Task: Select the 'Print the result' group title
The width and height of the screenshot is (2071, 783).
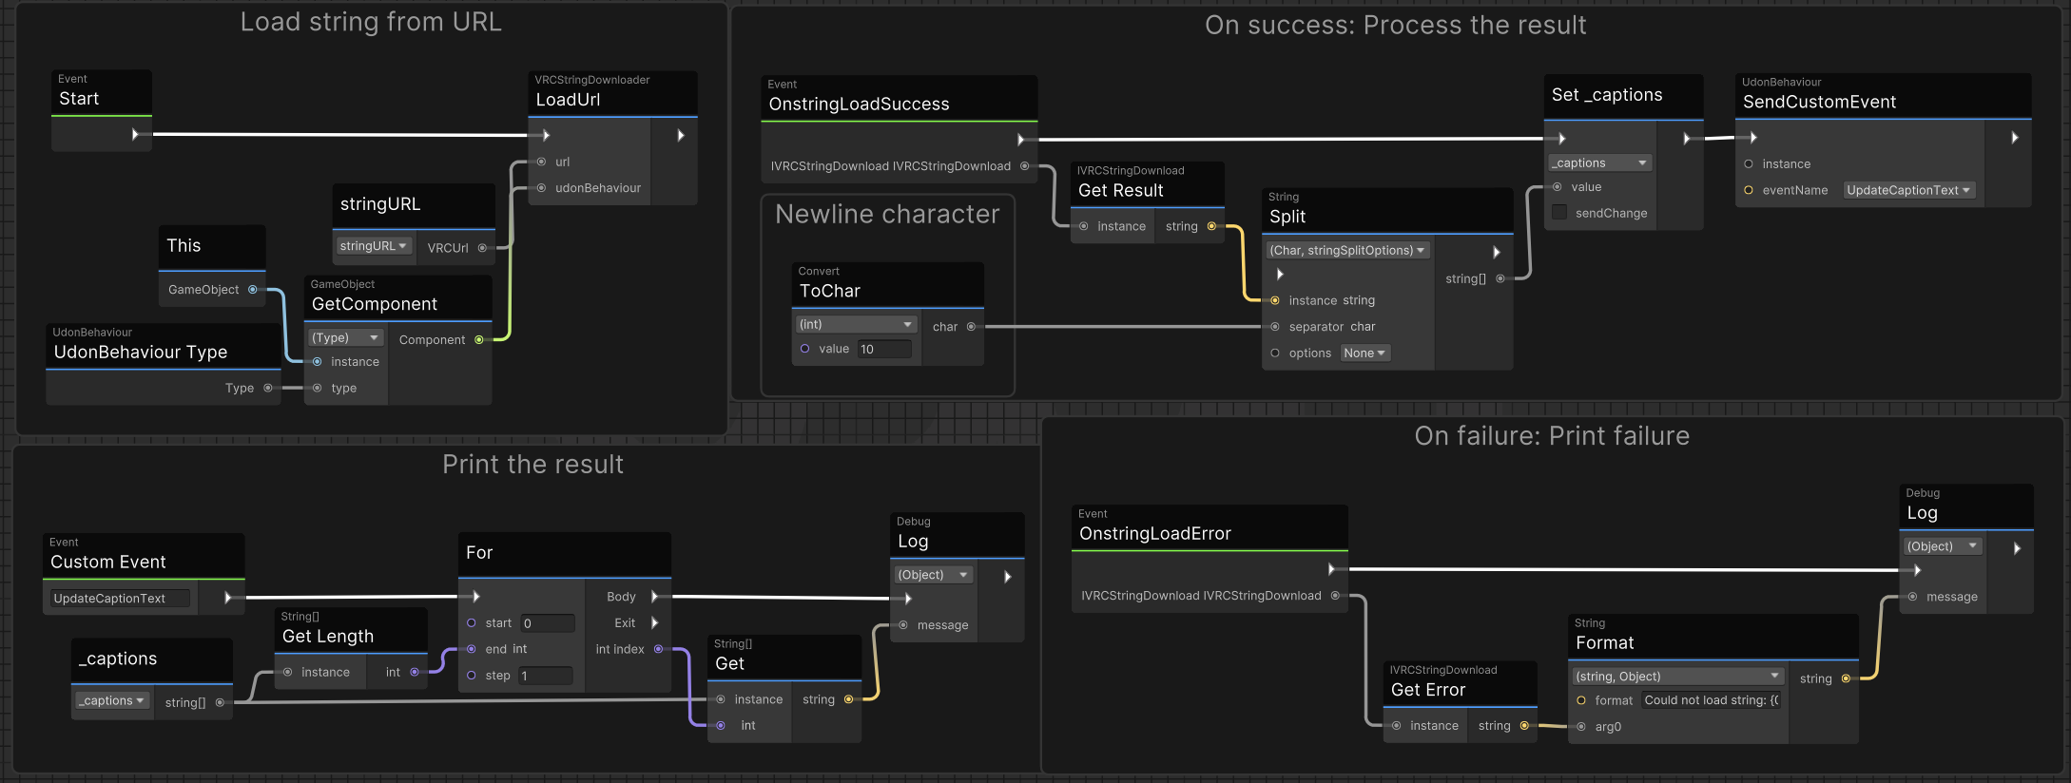Action: (x=532, y=465)
